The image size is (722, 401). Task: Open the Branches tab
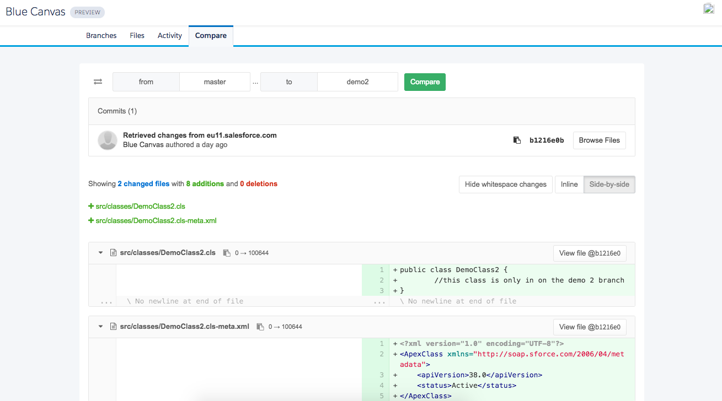101,35
